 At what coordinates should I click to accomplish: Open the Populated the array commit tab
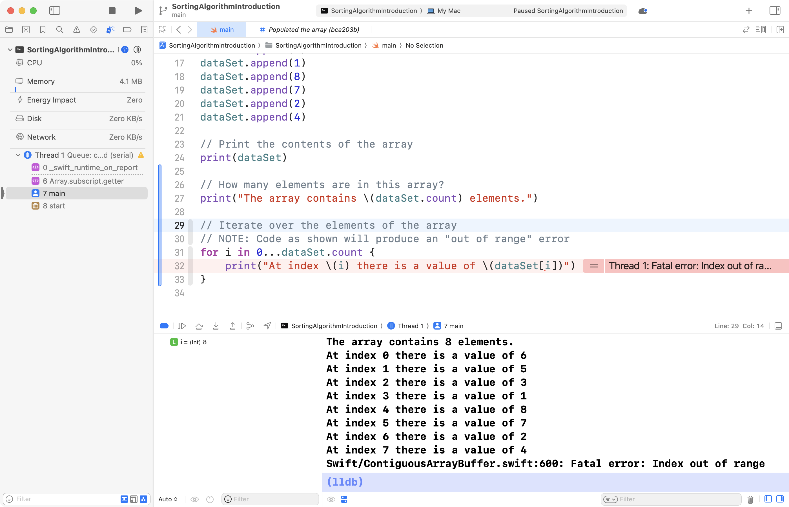point(309,29)
